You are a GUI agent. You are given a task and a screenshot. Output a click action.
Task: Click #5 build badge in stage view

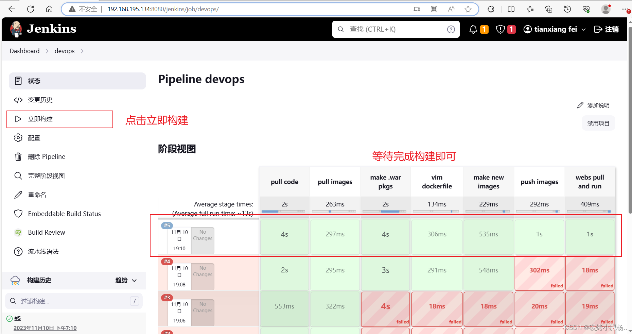coord(167,225)
